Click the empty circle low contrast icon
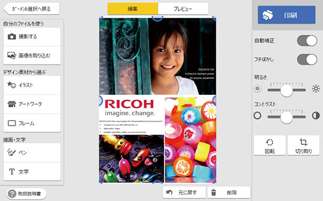 [257, 115]
